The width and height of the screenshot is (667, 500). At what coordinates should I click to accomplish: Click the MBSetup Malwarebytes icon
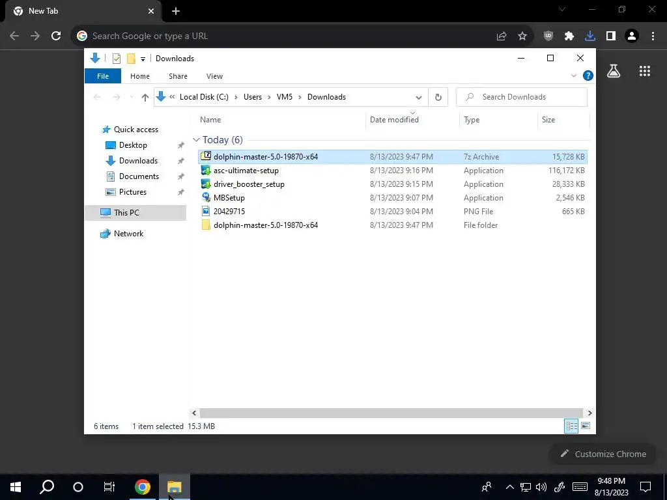pos(206,197)
